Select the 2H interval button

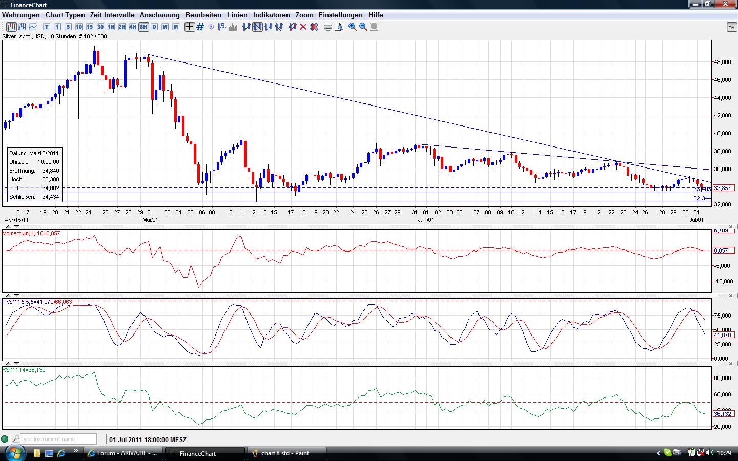click(x=122, y=27)
